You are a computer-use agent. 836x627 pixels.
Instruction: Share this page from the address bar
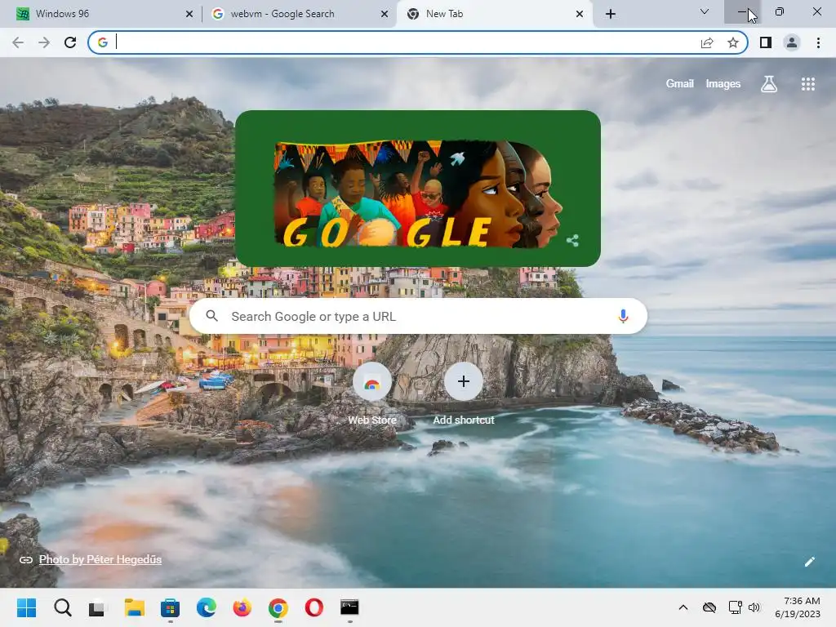[707, 42]
